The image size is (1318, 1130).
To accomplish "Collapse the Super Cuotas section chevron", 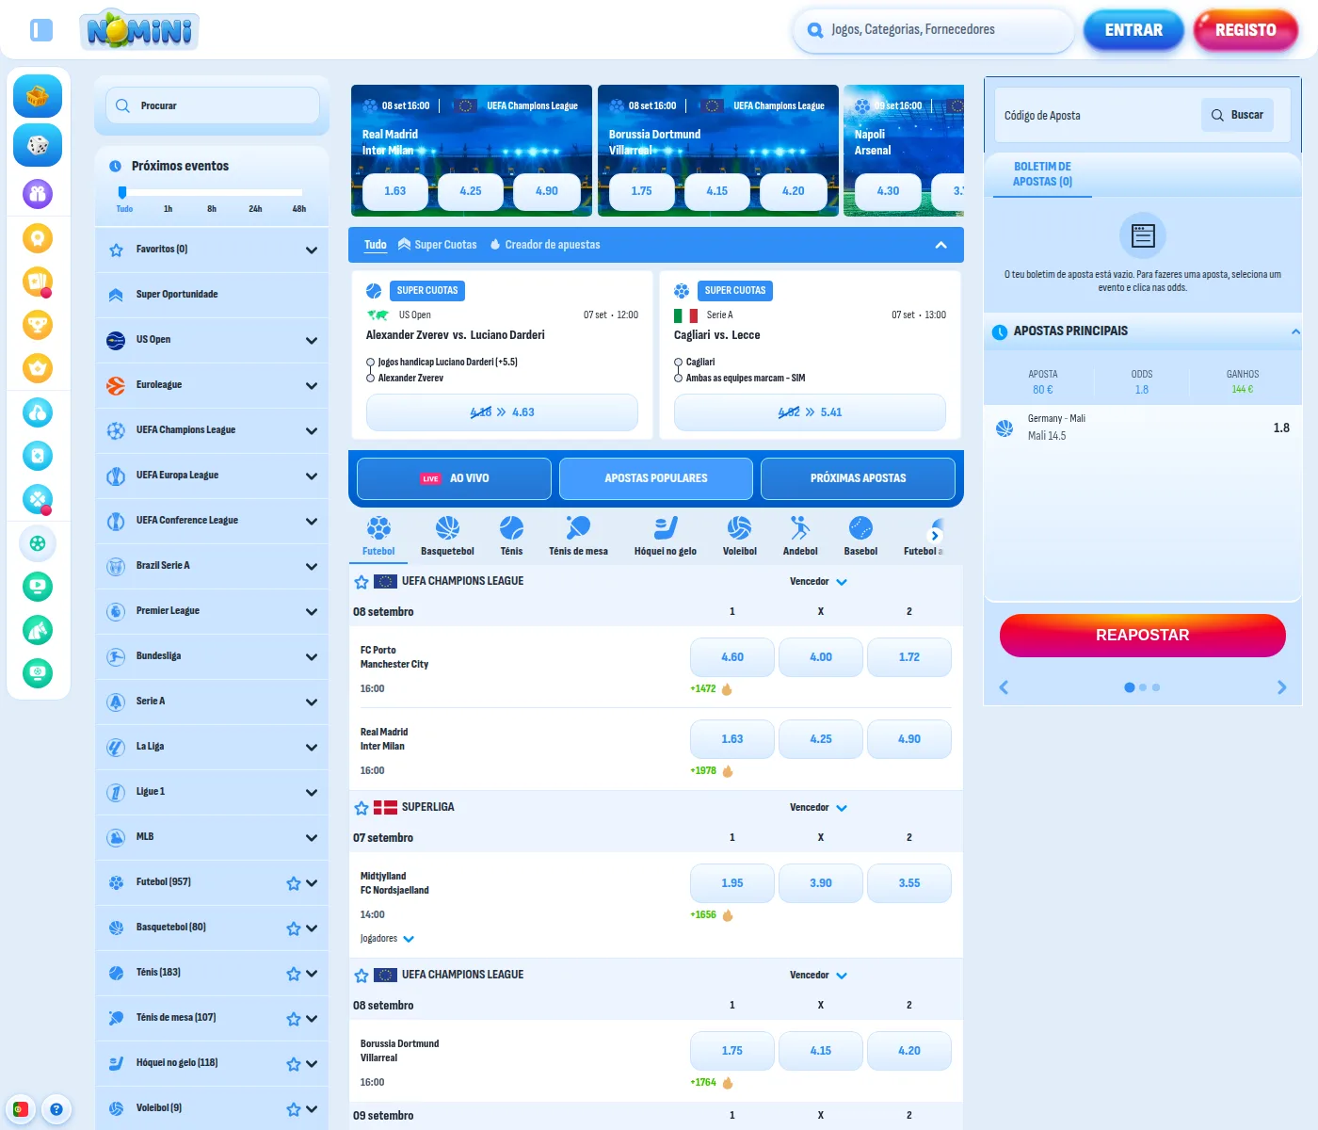I will 940,245.
